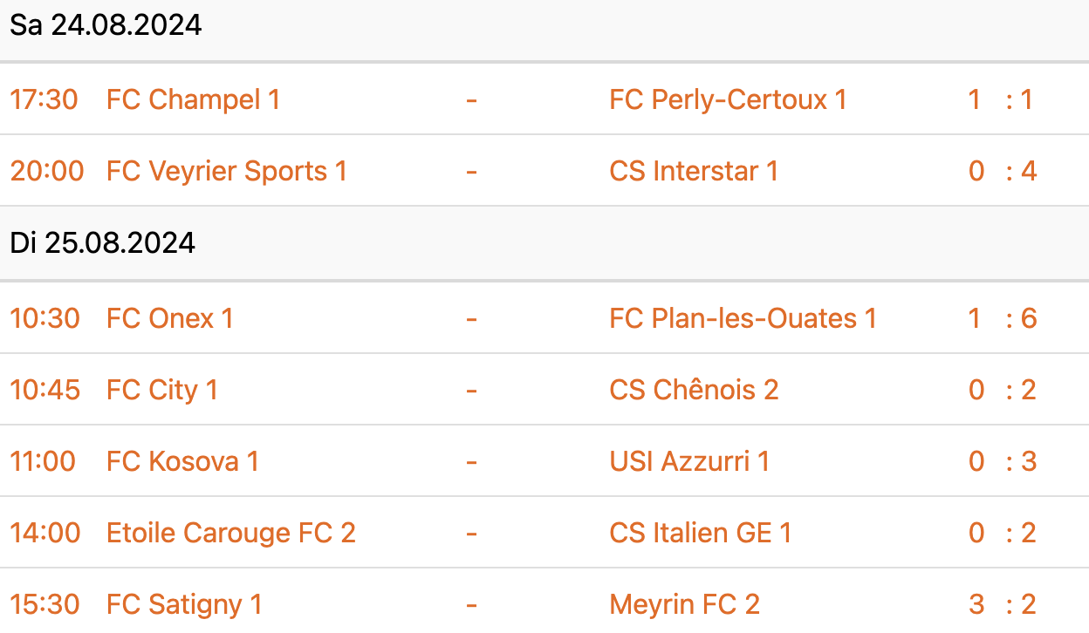View the 0 : 3 Kosova match result
This screenshot has width=1089, height=633.
click(1002, 461)
